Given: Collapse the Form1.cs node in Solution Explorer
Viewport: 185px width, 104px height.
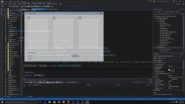Looking at the screenshot, I should [x=156, y=47].
